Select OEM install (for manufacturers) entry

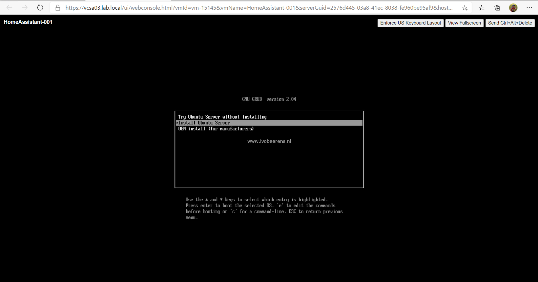[x=269, y=129]
